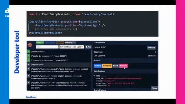Image resolution: width=185 pixels, height=104 pixels.
Task: Click the Query Details header
Action: click(x=99, y=42)
